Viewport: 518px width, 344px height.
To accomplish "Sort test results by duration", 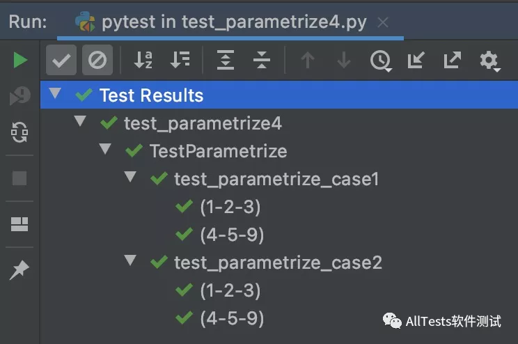I will [180, 61].
